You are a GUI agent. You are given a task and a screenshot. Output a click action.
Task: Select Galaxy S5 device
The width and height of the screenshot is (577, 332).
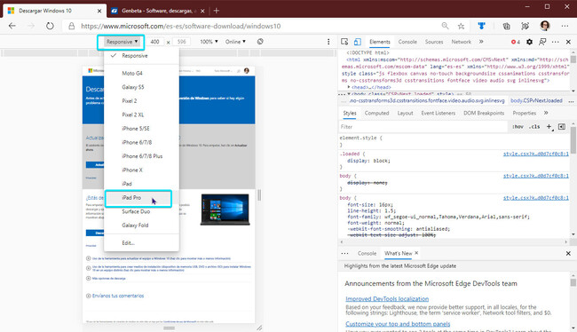[142, 87]
